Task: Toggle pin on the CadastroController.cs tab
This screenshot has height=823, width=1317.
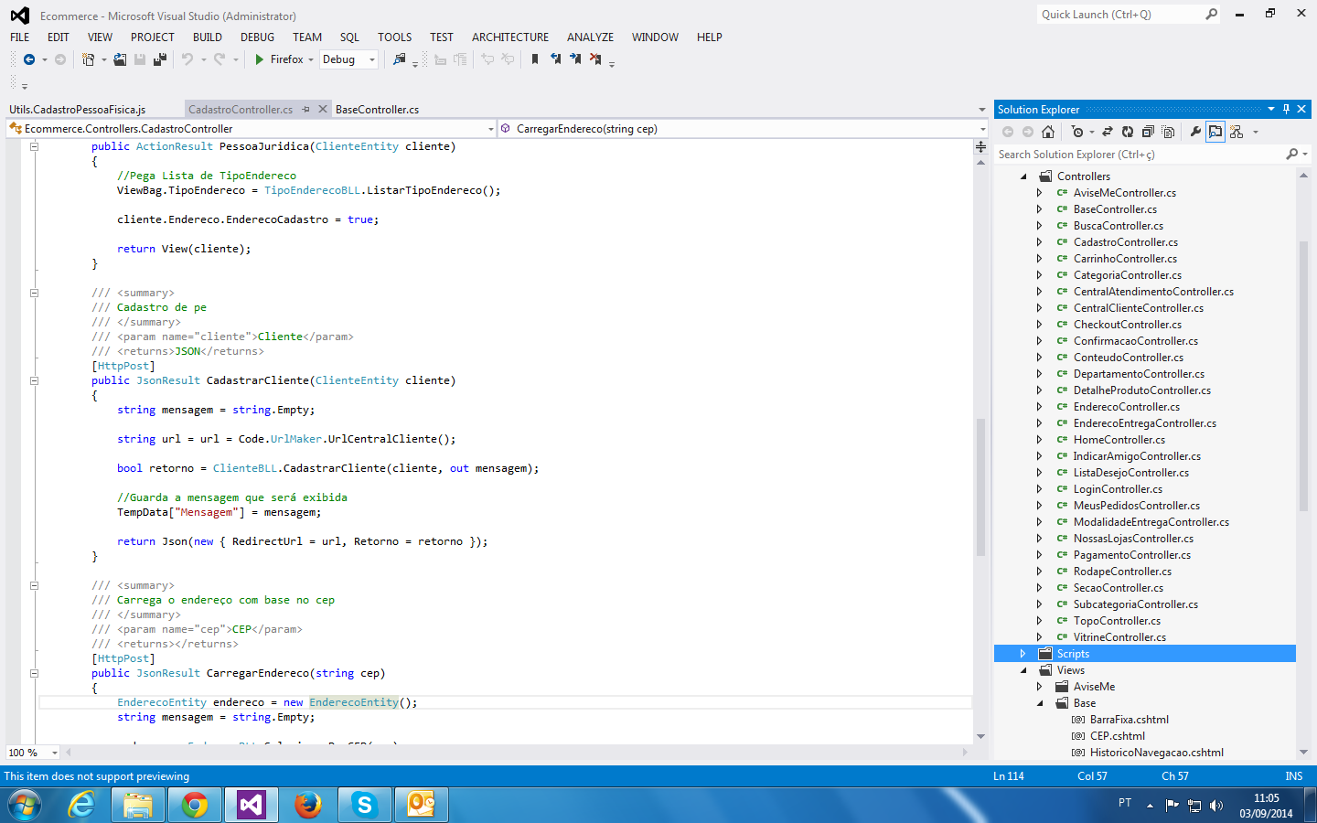Action: click(x=305, y=109)
